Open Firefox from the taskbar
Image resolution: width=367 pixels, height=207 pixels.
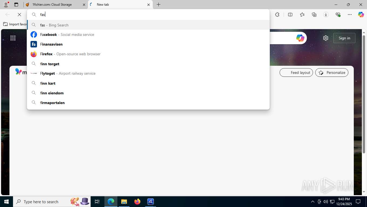point(137,202)
